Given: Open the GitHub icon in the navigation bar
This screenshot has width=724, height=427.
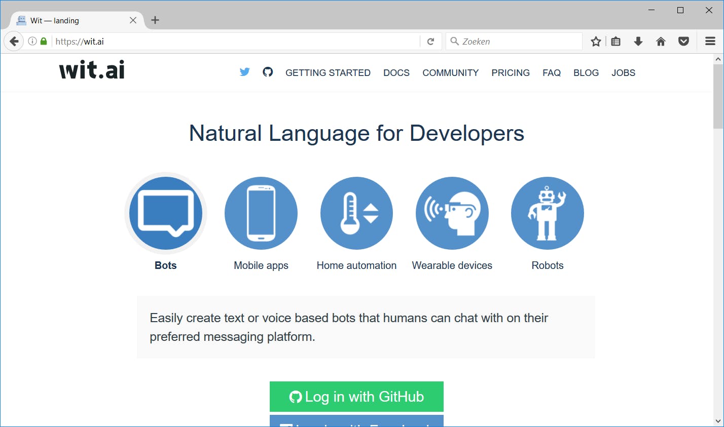Looking at the screenshot, I should 268,72.
